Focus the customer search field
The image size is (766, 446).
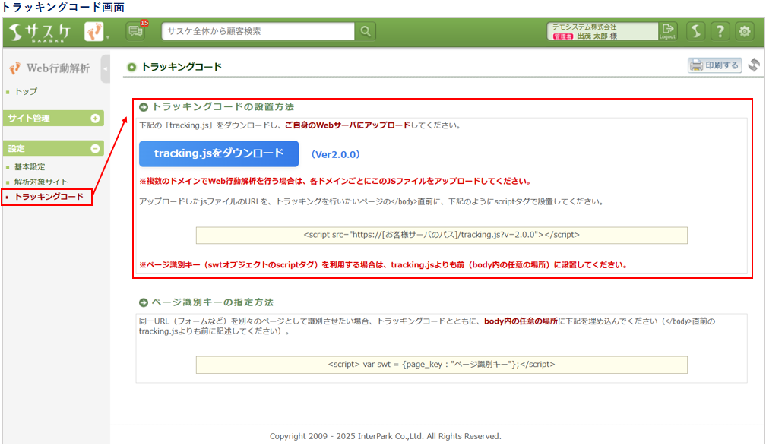[258, 31]
